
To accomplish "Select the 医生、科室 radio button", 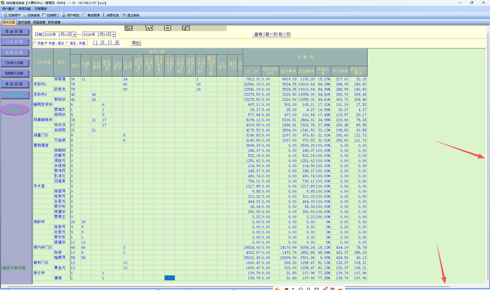I will (67, 43).
